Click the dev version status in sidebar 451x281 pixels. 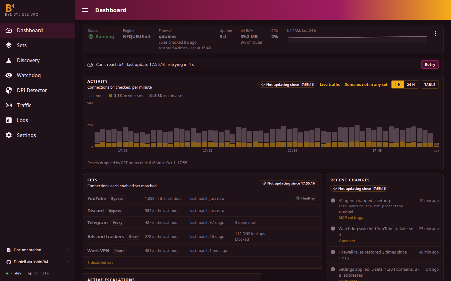tap(28, 273)
